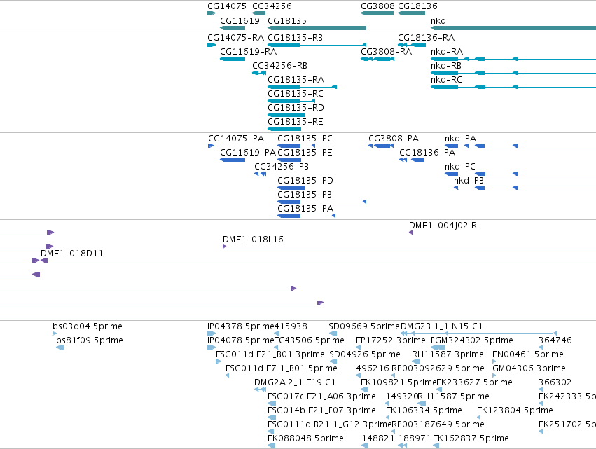Click the ESG017c.E21_A06.3prime EST label
The width and height of the screenshot is (596, 449).
[322, 396]
